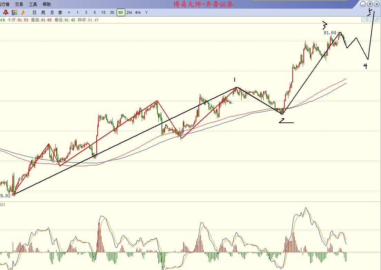Restore down the 博易大师 window
The width and height of the screenshot is (381, 270).
[x=370, y=4]
